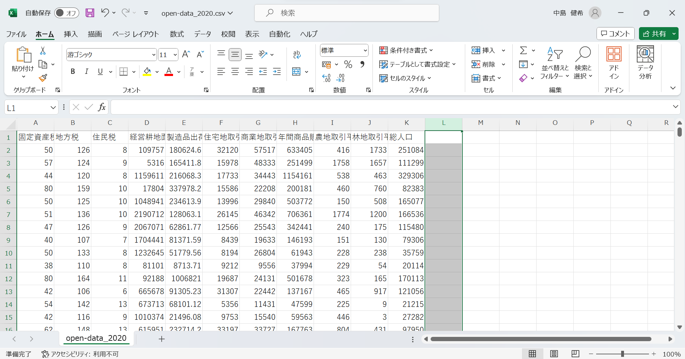Image resolution: width=685 pixels, height=359 pixels.
Task: Apply percent style to selection
Action: (x=348, y=65)
